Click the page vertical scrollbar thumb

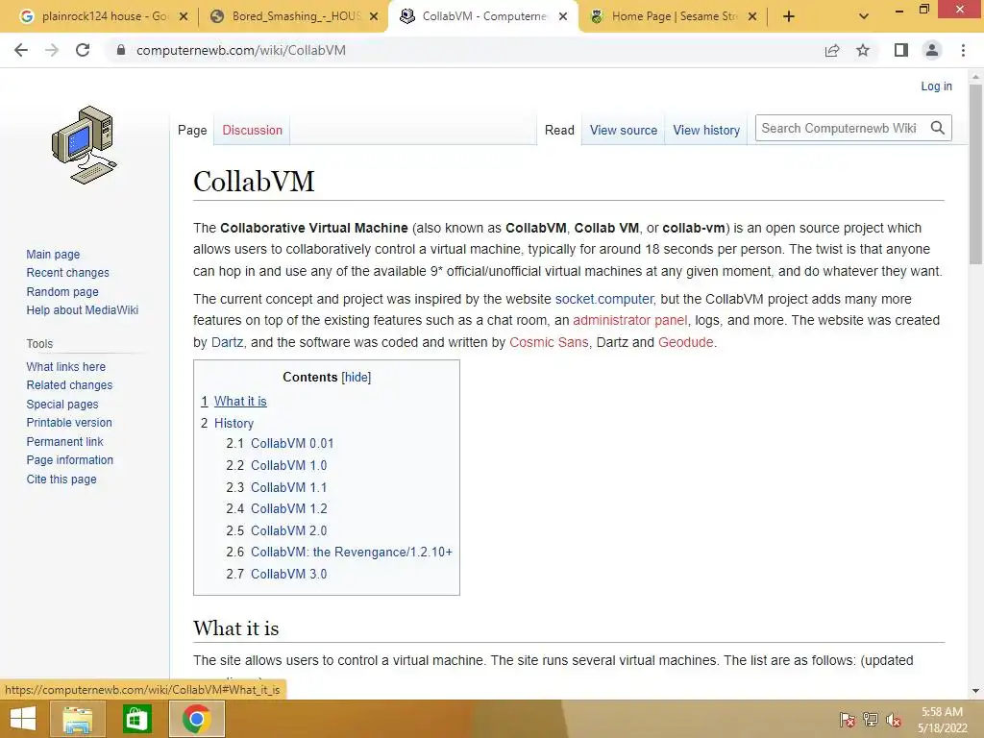(x=975, y=175)
